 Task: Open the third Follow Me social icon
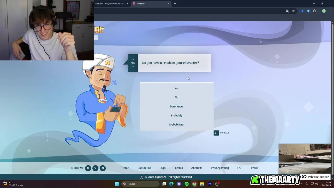click(x=103, y=168)
